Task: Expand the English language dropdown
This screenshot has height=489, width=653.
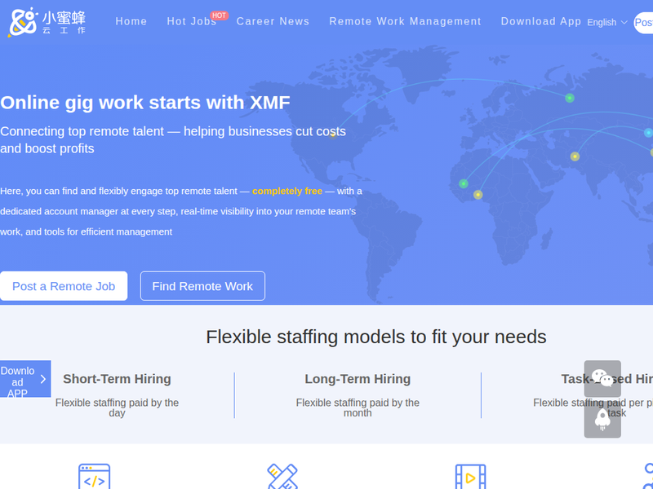Action: 606,23
